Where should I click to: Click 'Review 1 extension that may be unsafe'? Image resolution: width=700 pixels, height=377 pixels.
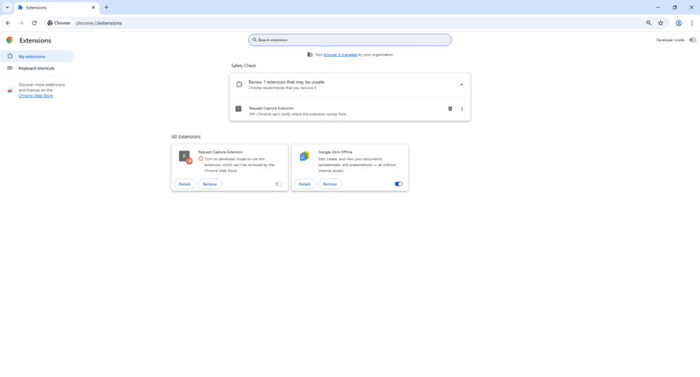coord(286,82)
